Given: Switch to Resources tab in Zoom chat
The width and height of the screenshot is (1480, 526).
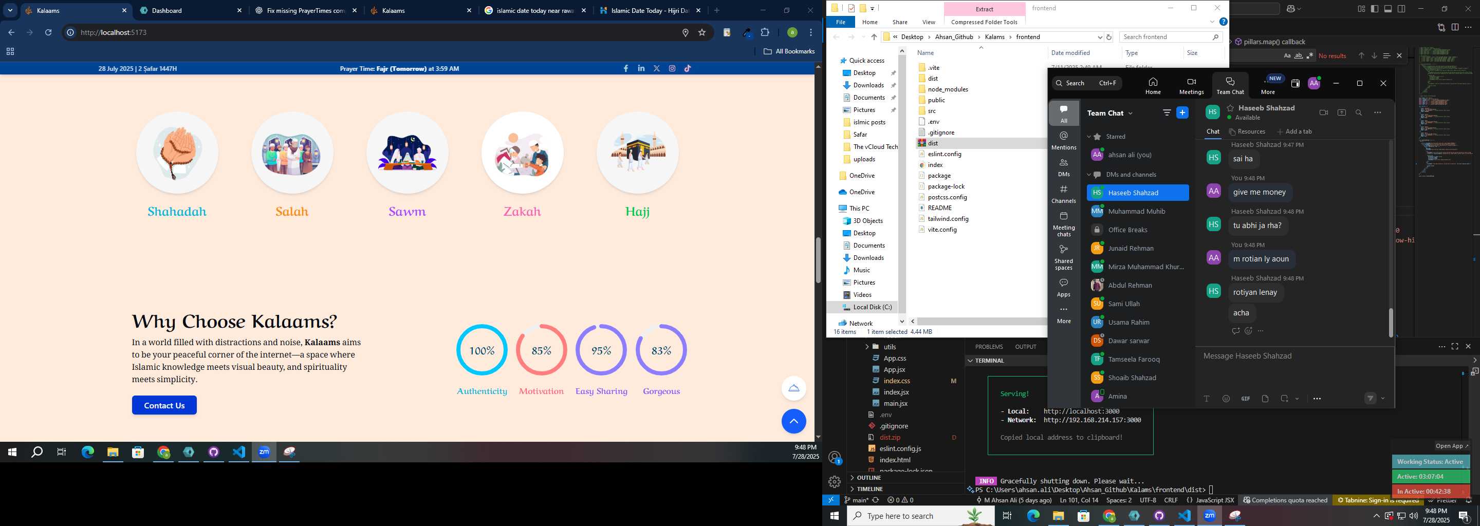Looking at the screenshot, I should pyautogui.click(x=1246, y=131).
